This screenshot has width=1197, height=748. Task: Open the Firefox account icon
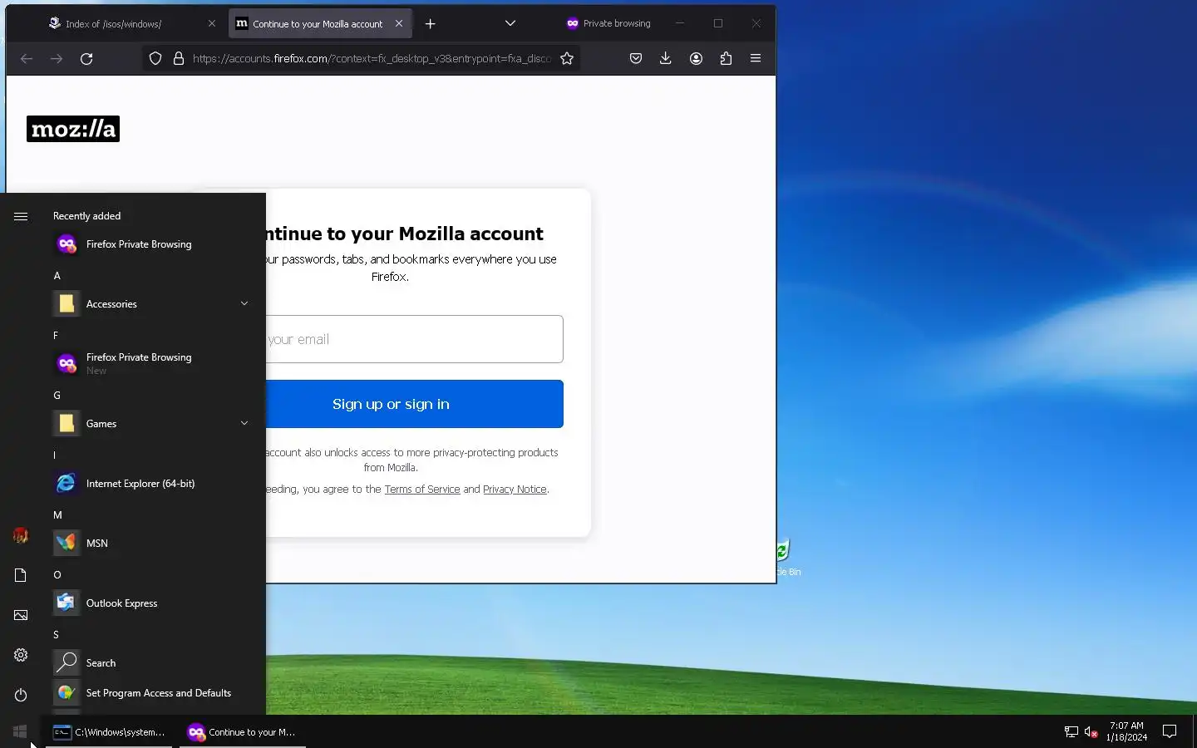[x=697, y=58]
